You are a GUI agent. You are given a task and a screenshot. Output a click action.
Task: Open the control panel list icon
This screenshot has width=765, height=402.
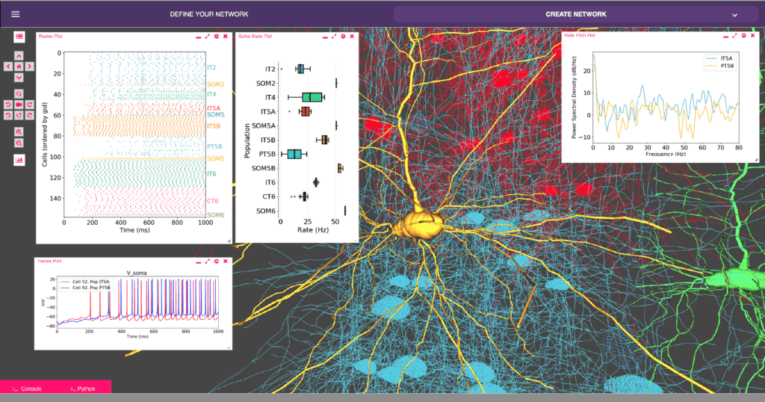[x=19, y=36]
